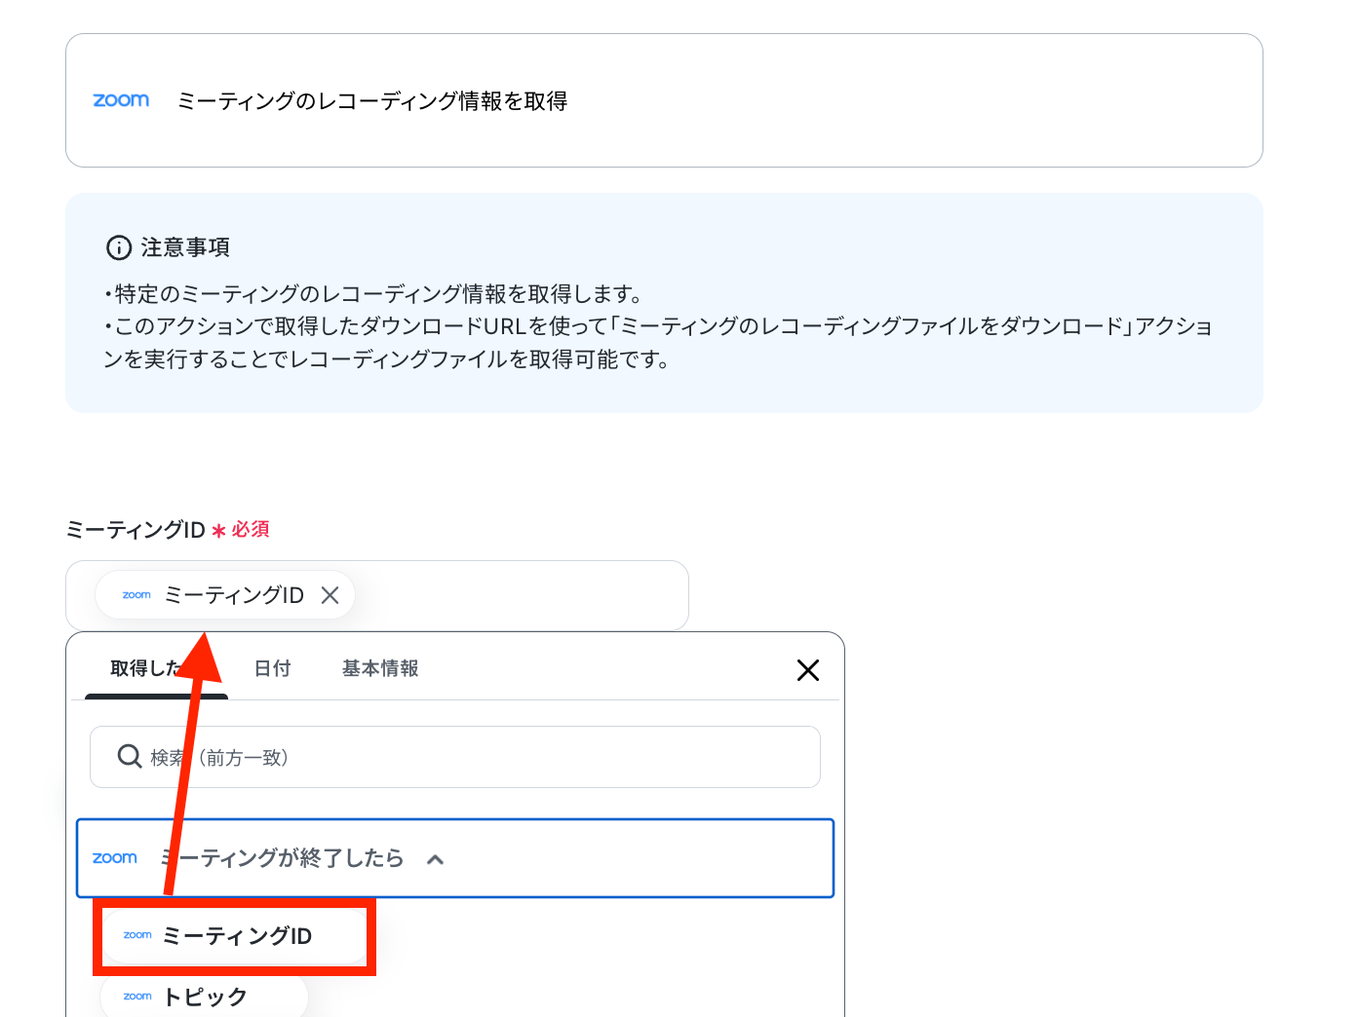Click the Zoom icon on highlighted ミーティングID option
1359x1017 pixels.
137,935
